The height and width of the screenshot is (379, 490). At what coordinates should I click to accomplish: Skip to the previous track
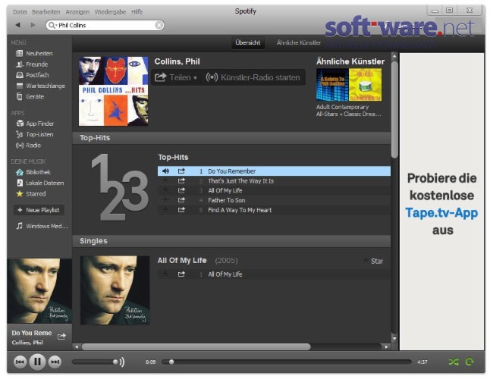(x=20, y=362)
